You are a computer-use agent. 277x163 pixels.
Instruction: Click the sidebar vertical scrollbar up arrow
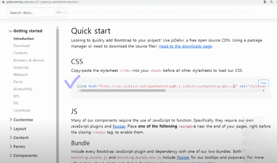[x=58, y=28]
